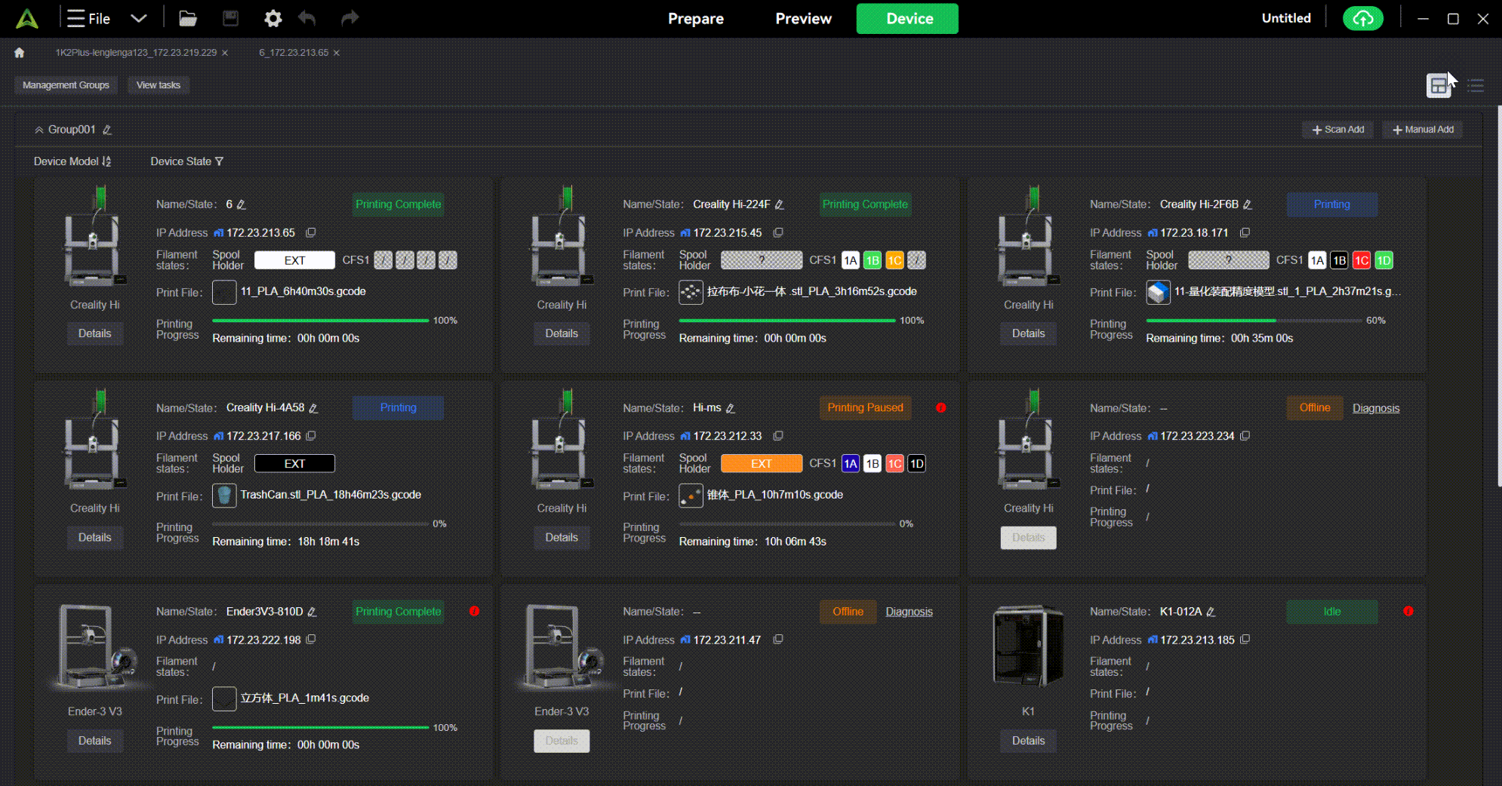Close 1K2Plus-lenglenga123 tab
The image size is (1502, 786).
point(225,53)
